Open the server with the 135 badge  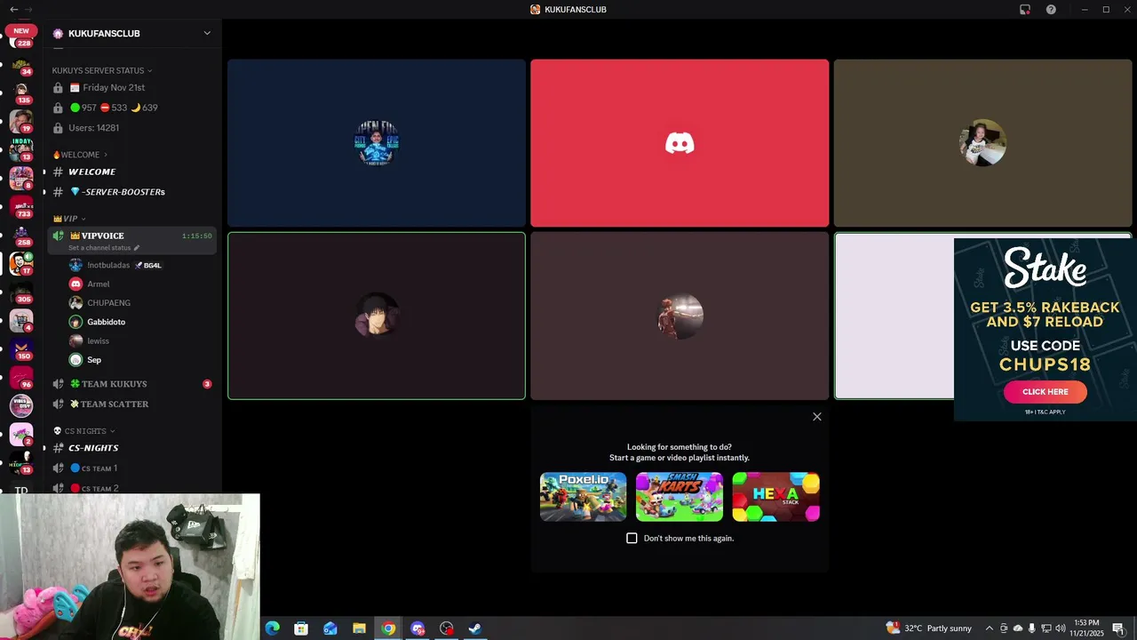tap(21, 93)
